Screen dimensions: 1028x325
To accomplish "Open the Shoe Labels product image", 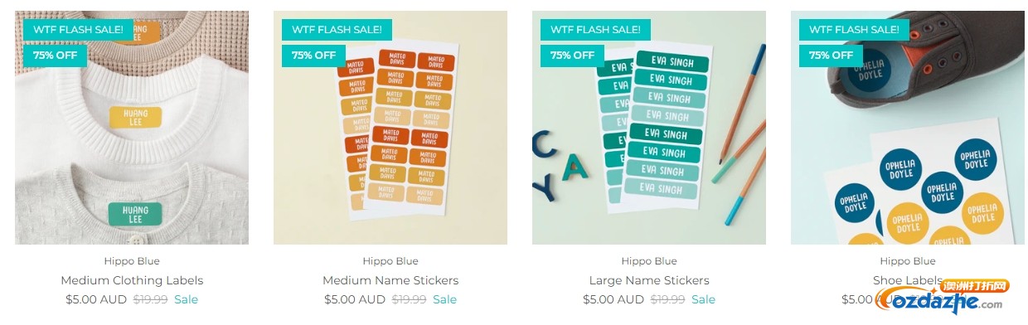I will tap(908, 128).
